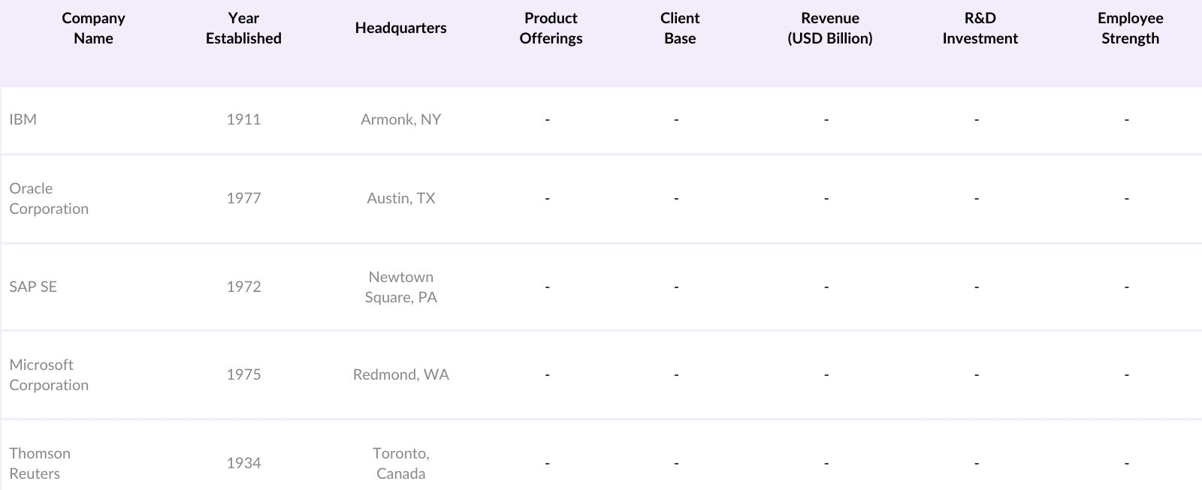Click the Revenue (USD Billion) header
Viewport: 1202px width, 490px height.
tap(829, 28)
